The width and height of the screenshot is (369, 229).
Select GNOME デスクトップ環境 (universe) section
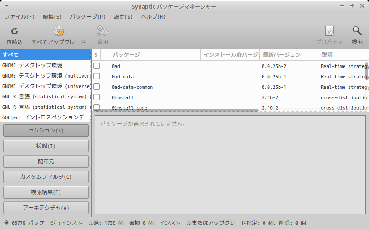tap(45, 86)
